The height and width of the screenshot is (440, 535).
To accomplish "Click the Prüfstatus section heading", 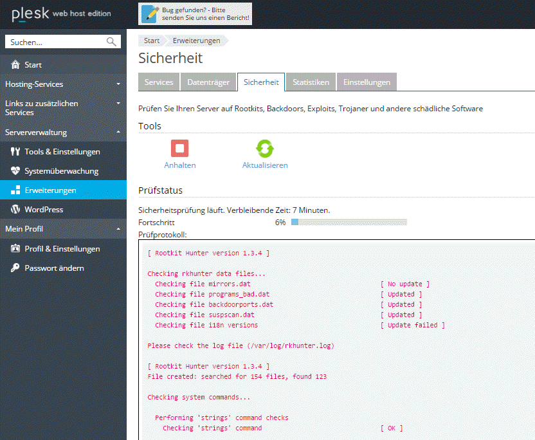I will click(x=160, y=190).
